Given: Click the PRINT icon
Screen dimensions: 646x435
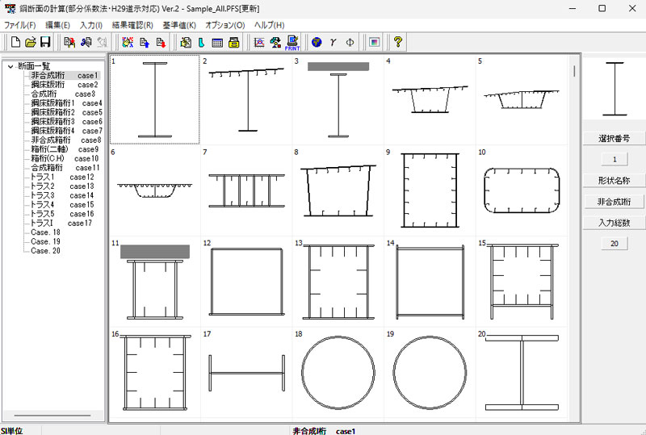Looking at the screenshot, I should pos(292,43).
